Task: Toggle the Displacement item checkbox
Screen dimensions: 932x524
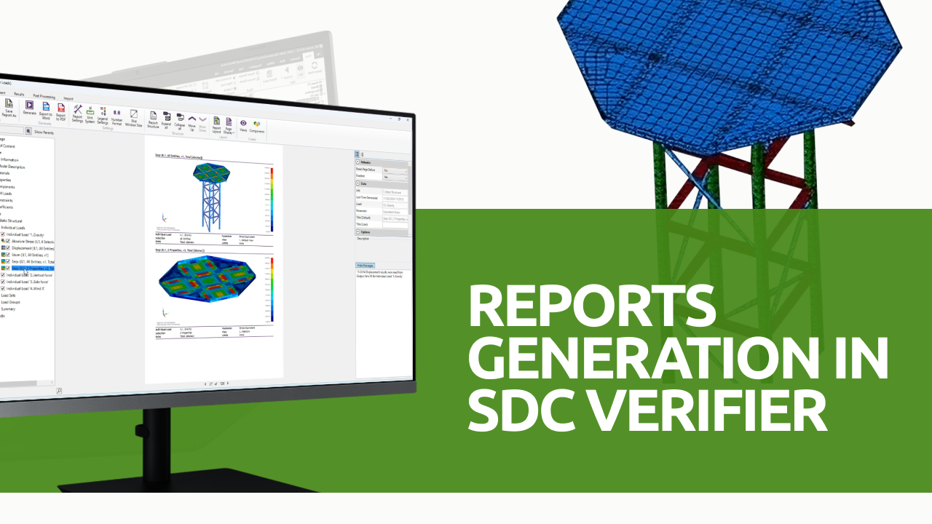Action: point(8,248)
